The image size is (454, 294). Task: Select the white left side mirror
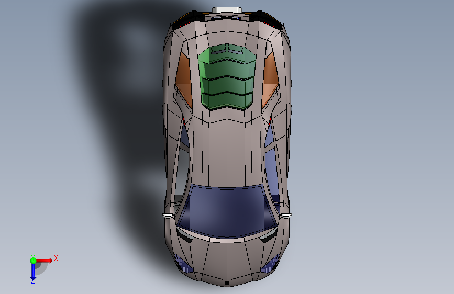click(x=168, y=216)
